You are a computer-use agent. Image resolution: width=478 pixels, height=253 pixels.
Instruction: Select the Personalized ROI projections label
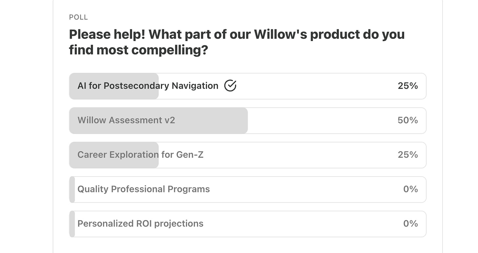(x=141, y=224)
